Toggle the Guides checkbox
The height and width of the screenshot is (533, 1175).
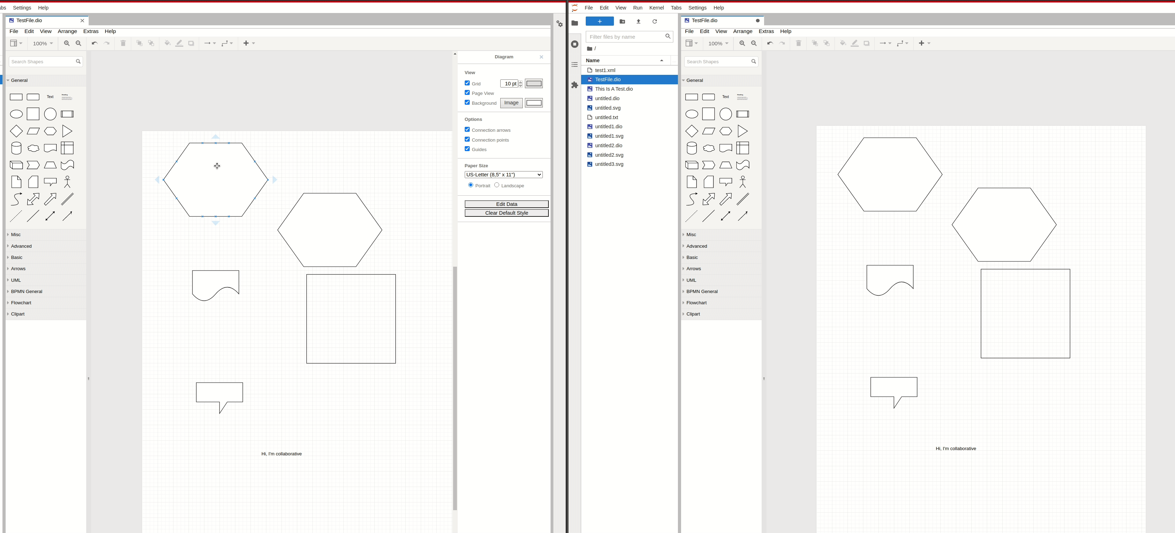(x=467, y=149)
